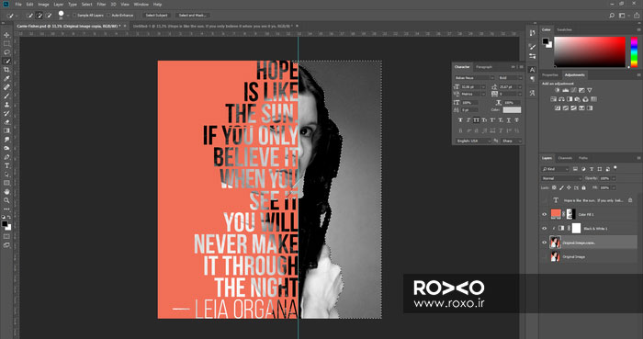The image size is (643, 339).
Task: Expand the layer filter Kind dropdown
Action: [x=555, y=169]
